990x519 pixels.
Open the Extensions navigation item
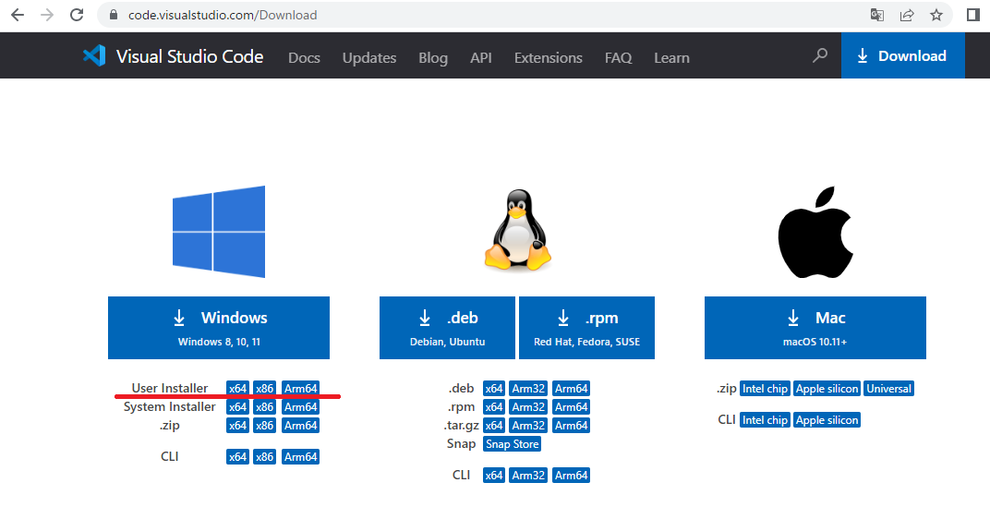pyautogui.click(x=548, y=57)
